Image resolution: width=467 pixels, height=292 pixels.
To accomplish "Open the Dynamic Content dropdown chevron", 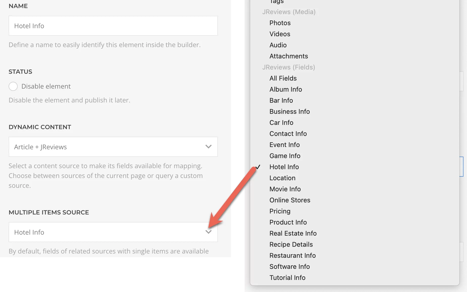I will pyautogui.click(x=208, y=147).
